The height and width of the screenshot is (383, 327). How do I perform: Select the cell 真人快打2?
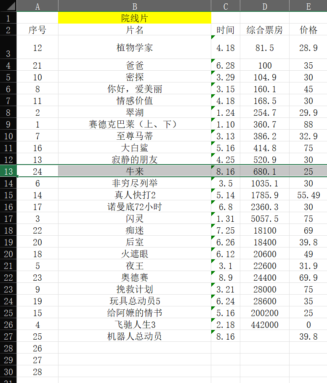point(135,195)
